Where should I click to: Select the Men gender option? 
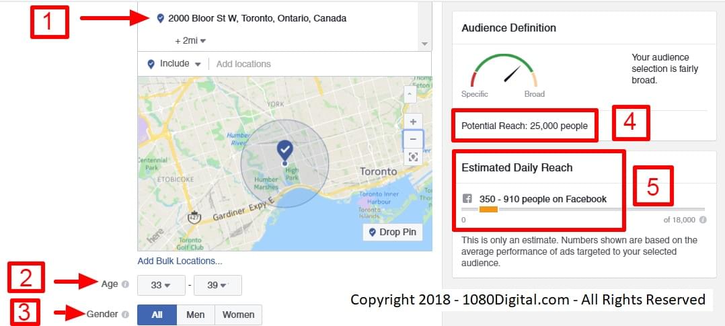click(x=196, y=315)
